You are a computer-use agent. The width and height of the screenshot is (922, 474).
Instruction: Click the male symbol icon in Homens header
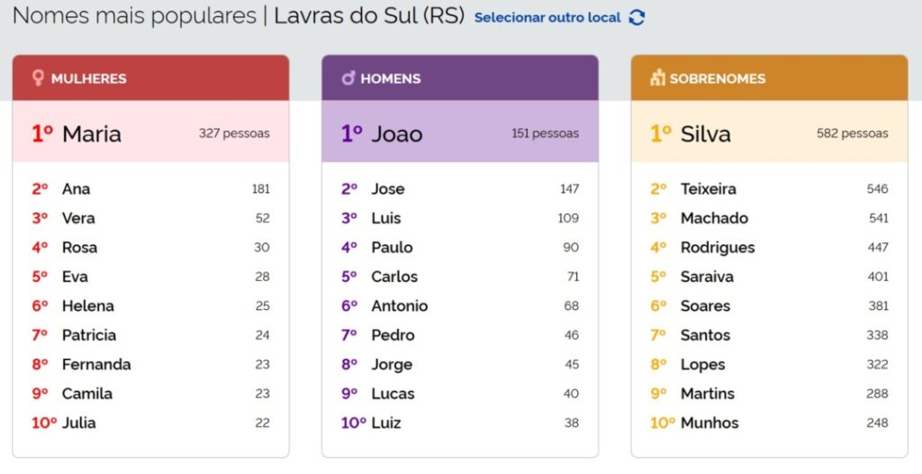[348, 78]
